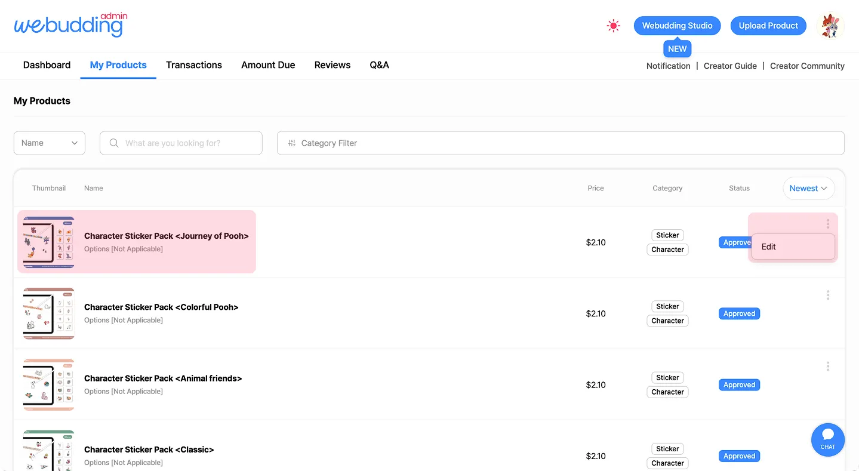Launch Webudding Studio
The image size is (859, 471).
point(677,26)
